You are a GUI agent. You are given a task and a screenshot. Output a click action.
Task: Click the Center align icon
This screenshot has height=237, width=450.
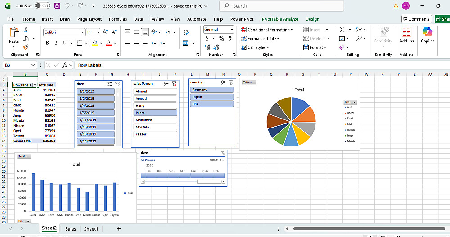pyautogui.click(x=136, y=43)
